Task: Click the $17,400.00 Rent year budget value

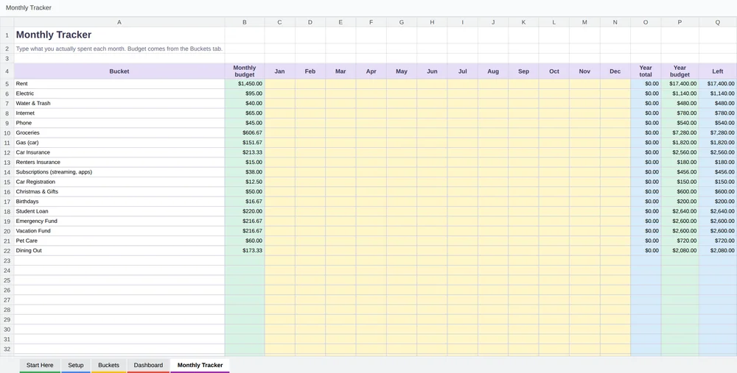Action: pos(680,84)
